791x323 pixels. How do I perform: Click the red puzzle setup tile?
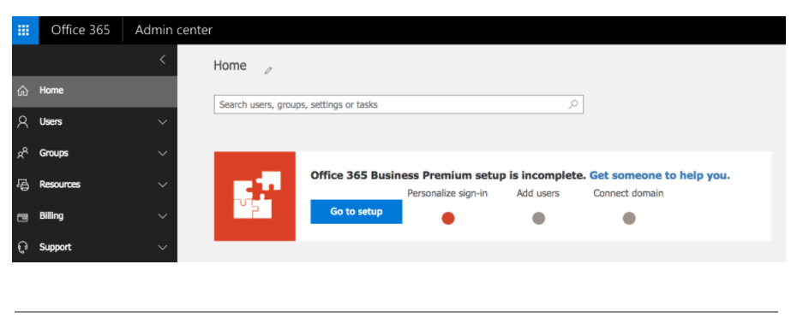255,197
